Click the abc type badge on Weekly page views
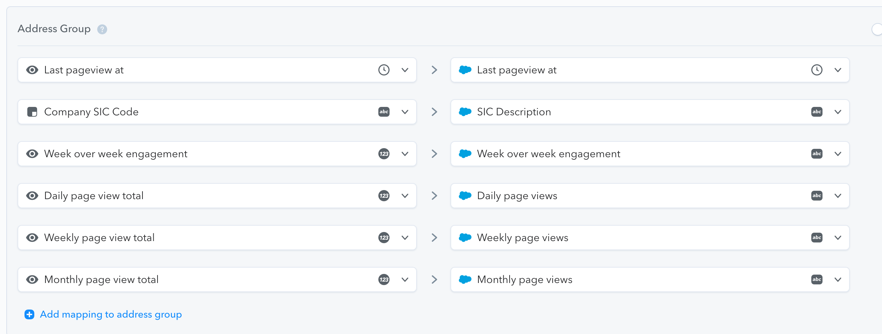 tap(817, 238)
